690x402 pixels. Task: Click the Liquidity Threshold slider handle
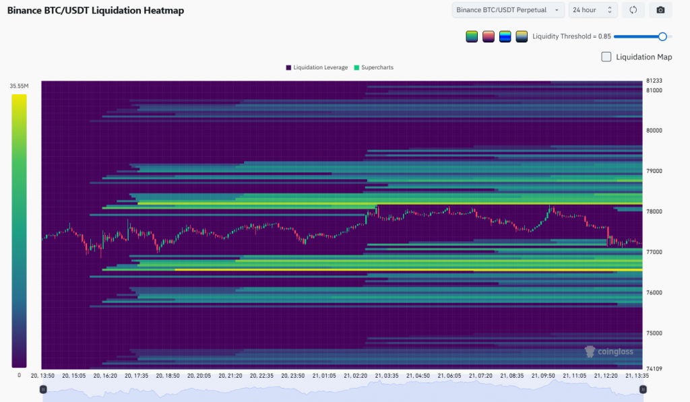coord(662,36)
